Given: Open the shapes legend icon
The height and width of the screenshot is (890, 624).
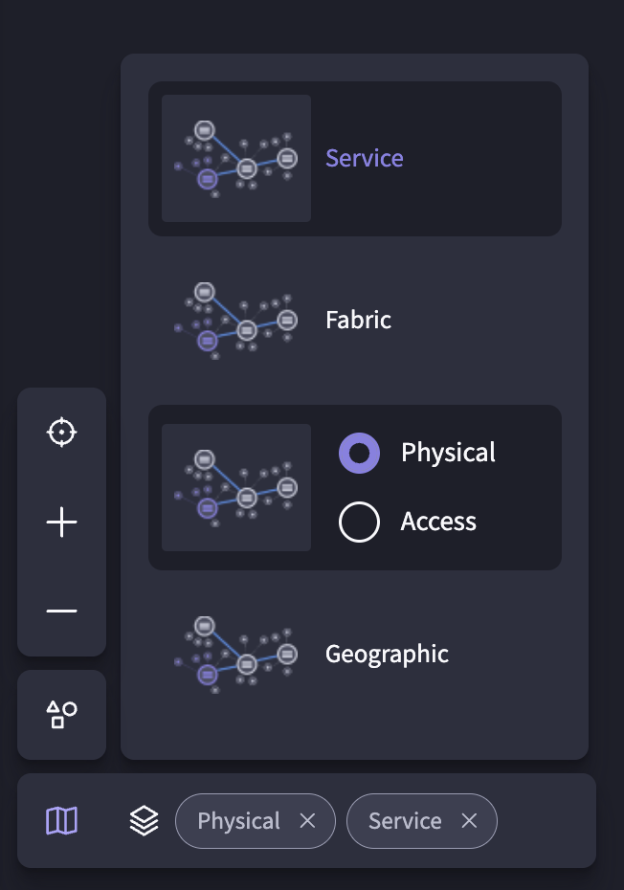Looking at the screenshot, I should (x=61, y=715).
